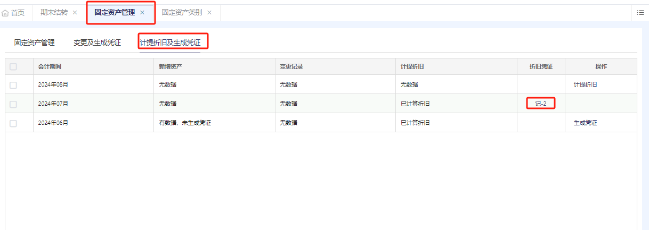Open voucher link 记-2

point(541,104)
